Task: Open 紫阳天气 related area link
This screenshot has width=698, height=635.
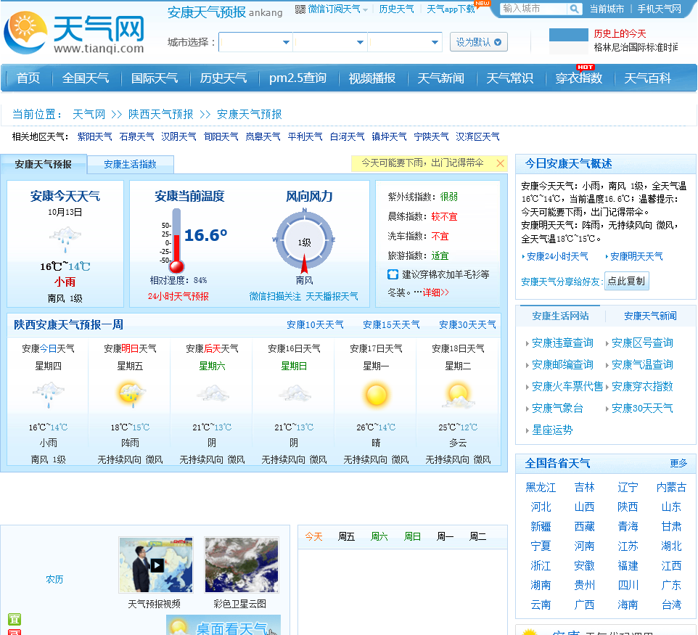Action: pyautogui.click(x=95, y=136)
